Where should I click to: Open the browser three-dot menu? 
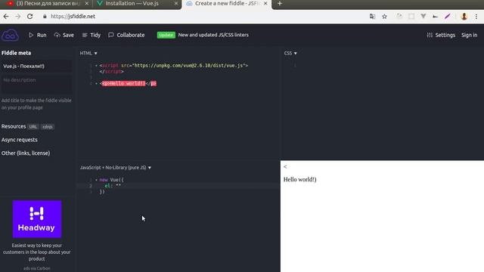click(x=476, y=17)
